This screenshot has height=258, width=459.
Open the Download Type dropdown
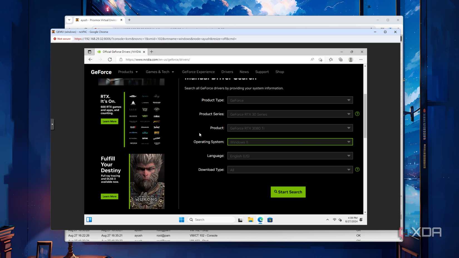(x=290, y=170)
